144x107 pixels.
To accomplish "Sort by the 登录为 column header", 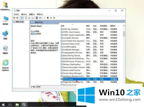I will [x=113, y=26].
